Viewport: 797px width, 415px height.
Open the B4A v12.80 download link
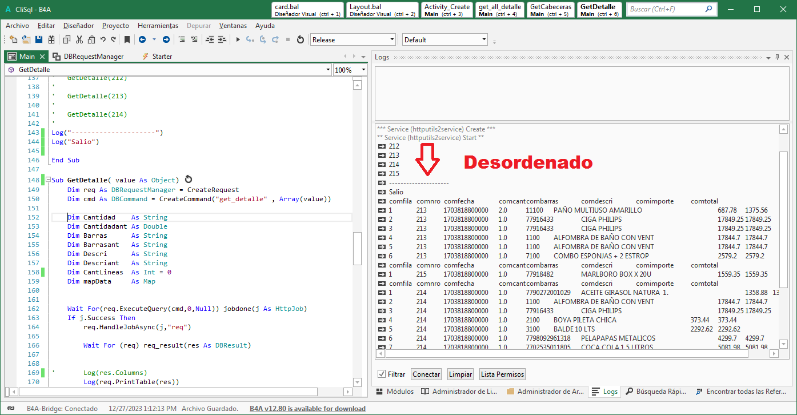click(x=307, y=409)
